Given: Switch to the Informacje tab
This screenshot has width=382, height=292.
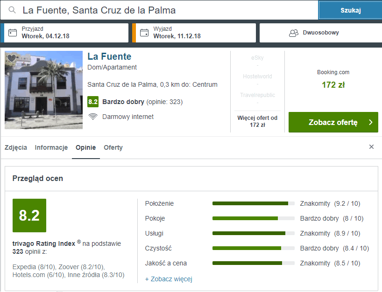Looking at the screenshot, I should tap(51, 147).
